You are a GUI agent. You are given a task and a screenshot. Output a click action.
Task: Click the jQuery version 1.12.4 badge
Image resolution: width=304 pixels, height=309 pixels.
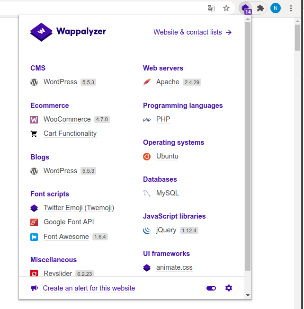(189, 230)
